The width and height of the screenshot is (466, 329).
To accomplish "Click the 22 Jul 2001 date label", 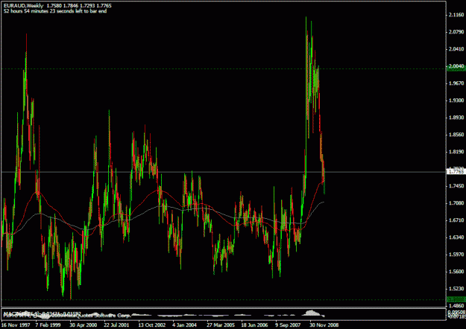I will pos(116,325).
